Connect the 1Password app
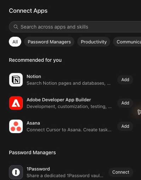Viewport: 141px width, 180px height. click(x=121, y=172)
